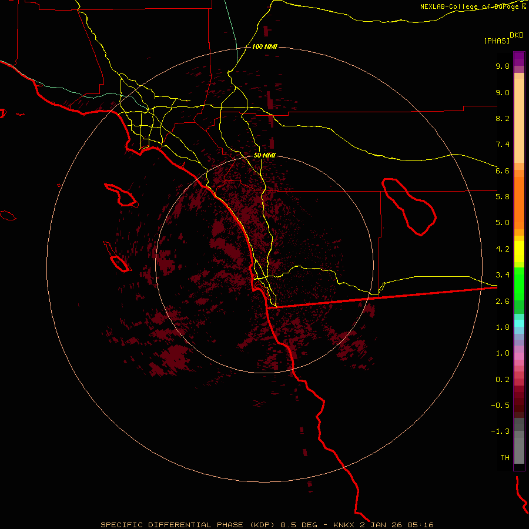Click the -1.3 color scale value
The width and height of the screenshot is (529, 529).
500,431
